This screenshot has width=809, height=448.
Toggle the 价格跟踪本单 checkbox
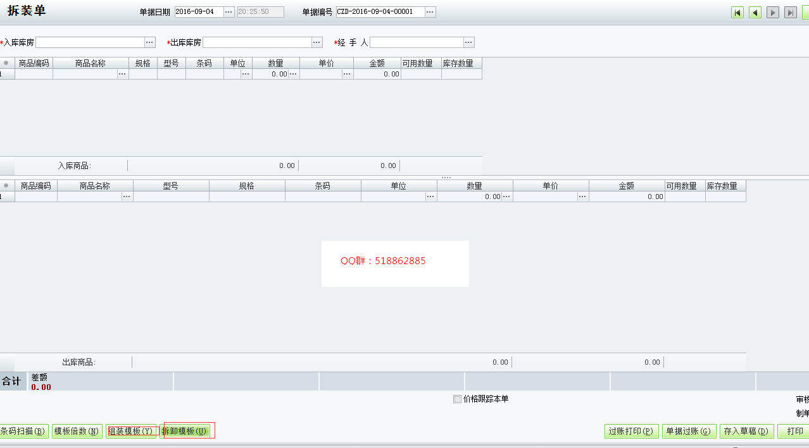(457, 399)
